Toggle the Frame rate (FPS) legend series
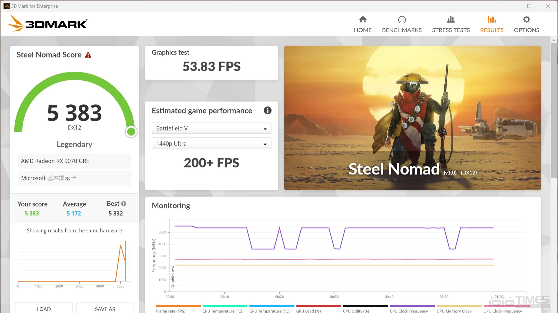 [178, 309]
